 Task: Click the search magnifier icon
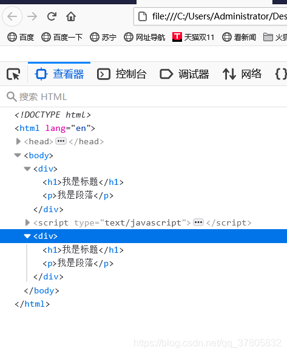click(12, 96)
